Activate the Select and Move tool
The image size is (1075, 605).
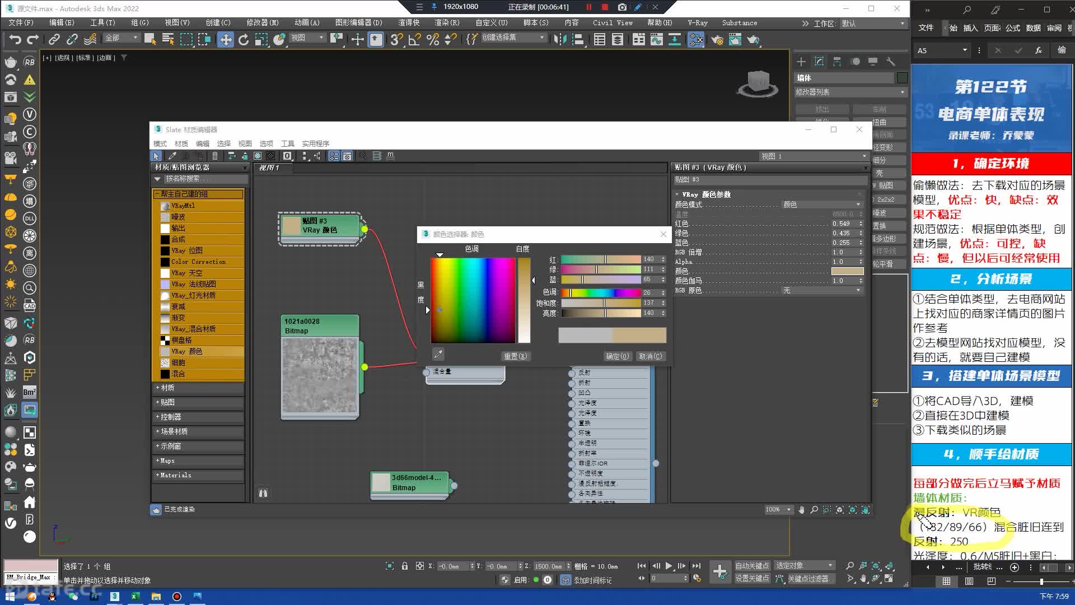tap(226, 39)
